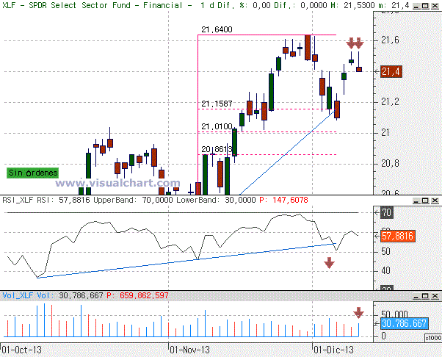
Task: Close the XLF price chart window
Action: tap(435, 6)
